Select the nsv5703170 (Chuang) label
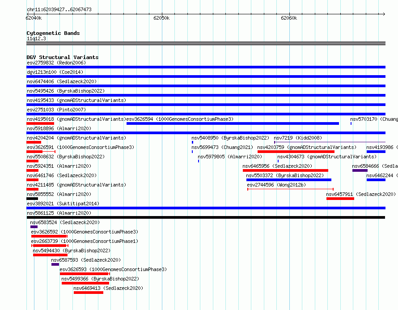Image resolution: width=398 pixels, height=310 pixels. 374,119
